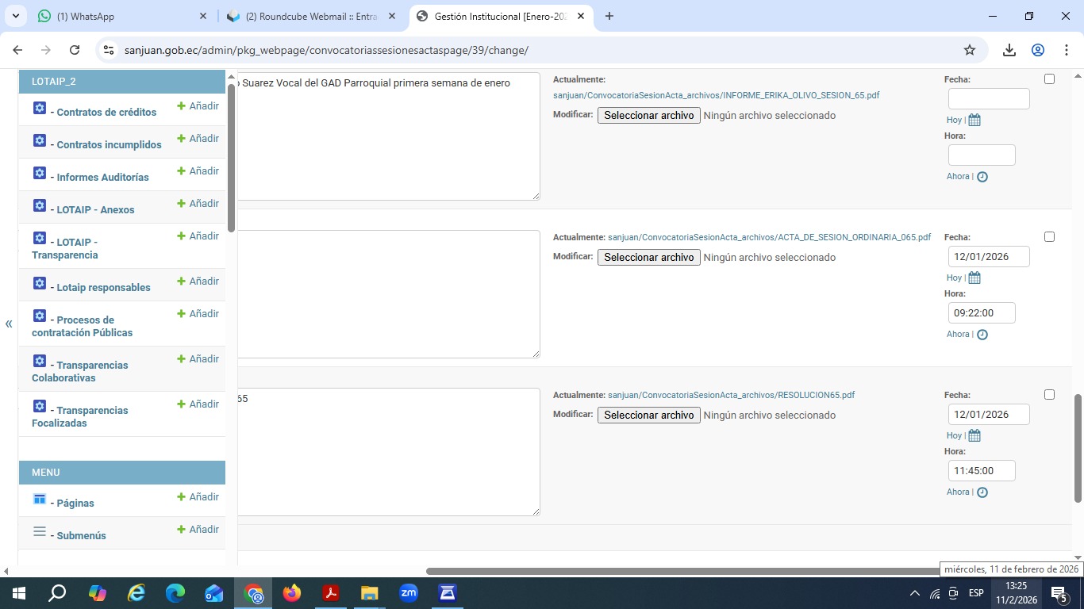Open Adobe Acrobat from the taskbar
The image size is (1084, 609).
click(x=331, y=593)
